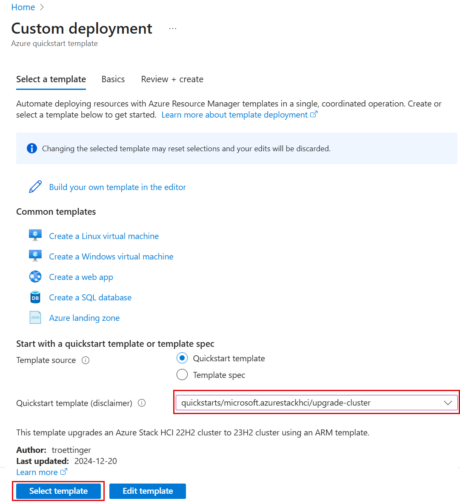Click the Azure landing zone JSON icon

point(35,318)
